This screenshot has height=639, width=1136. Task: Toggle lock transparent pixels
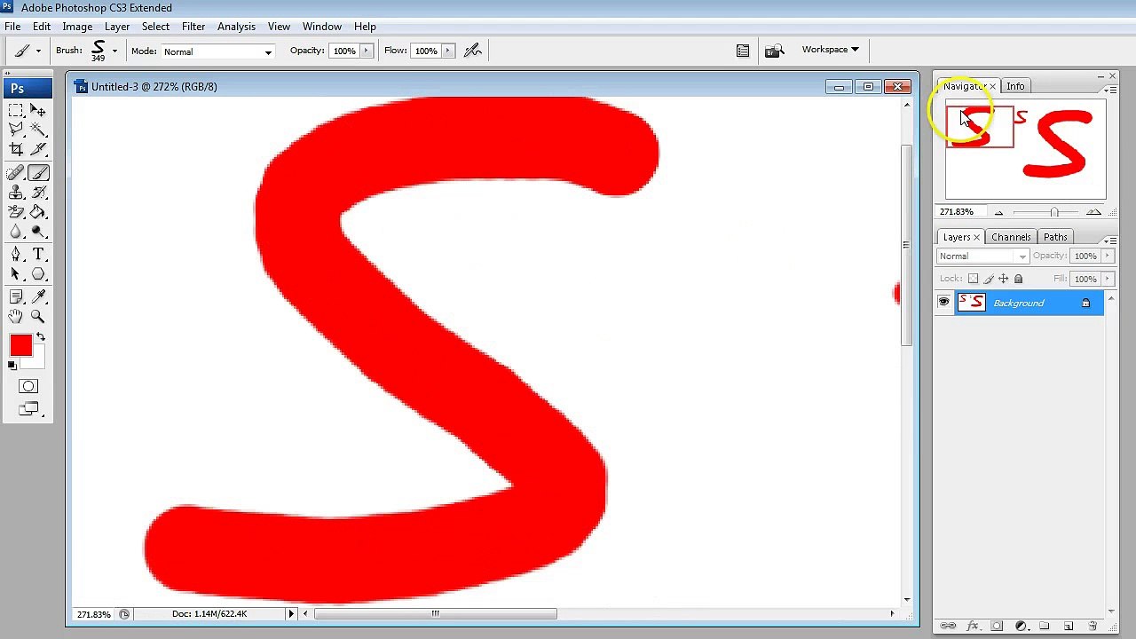tap(974, 279)
